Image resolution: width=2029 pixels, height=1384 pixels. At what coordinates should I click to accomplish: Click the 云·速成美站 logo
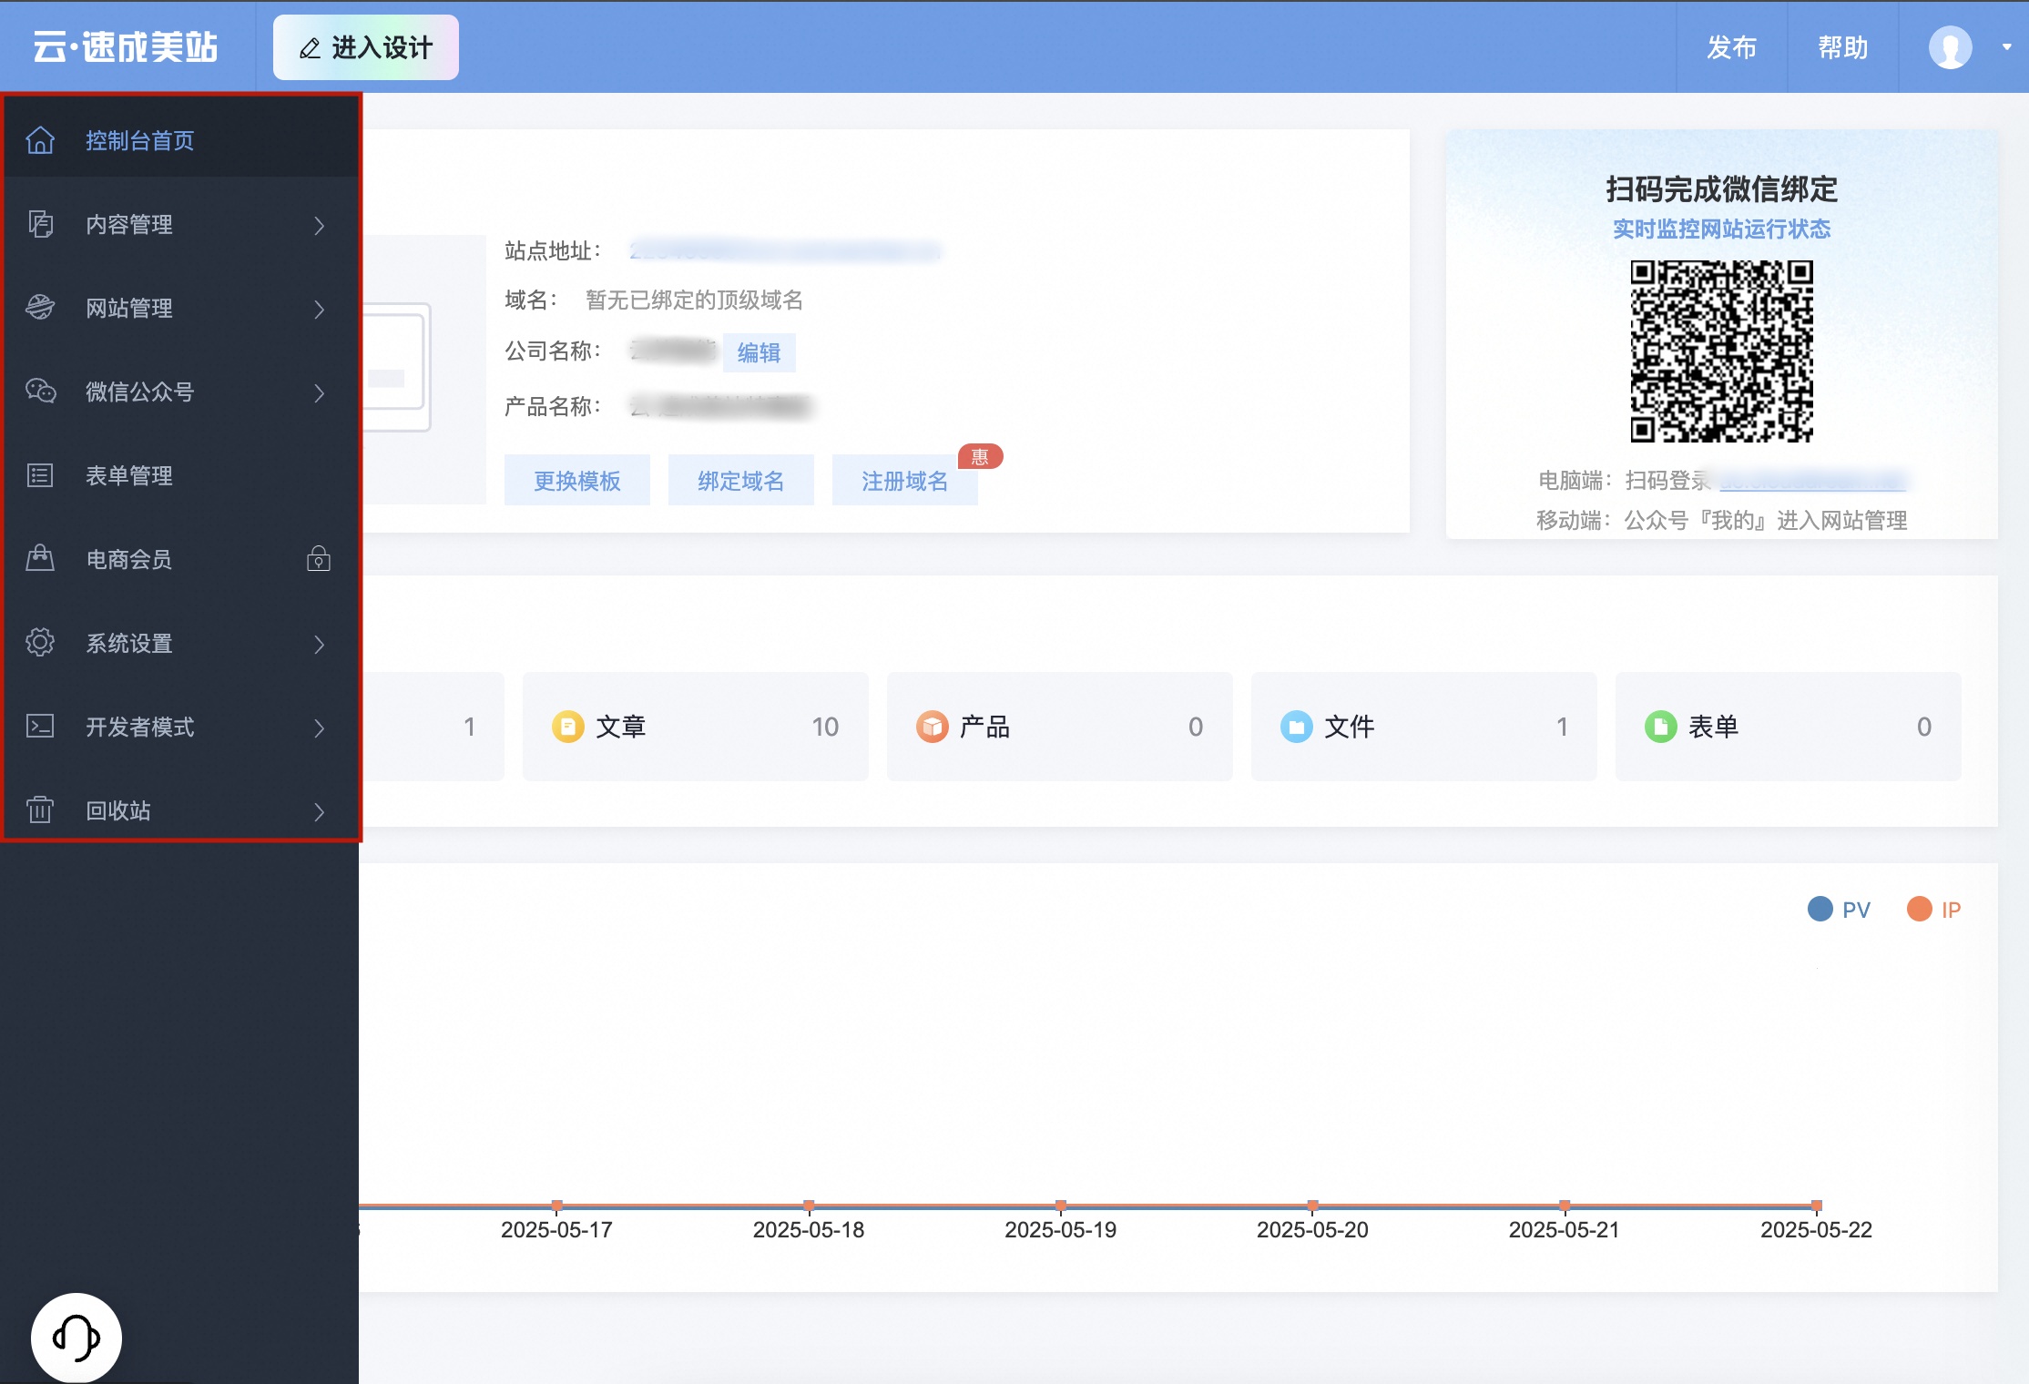click(126, 47)
